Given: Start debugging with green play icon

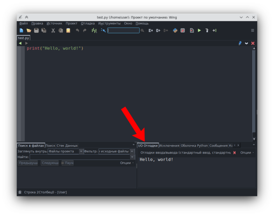Looking at the screenshot, I should point(199,31).
